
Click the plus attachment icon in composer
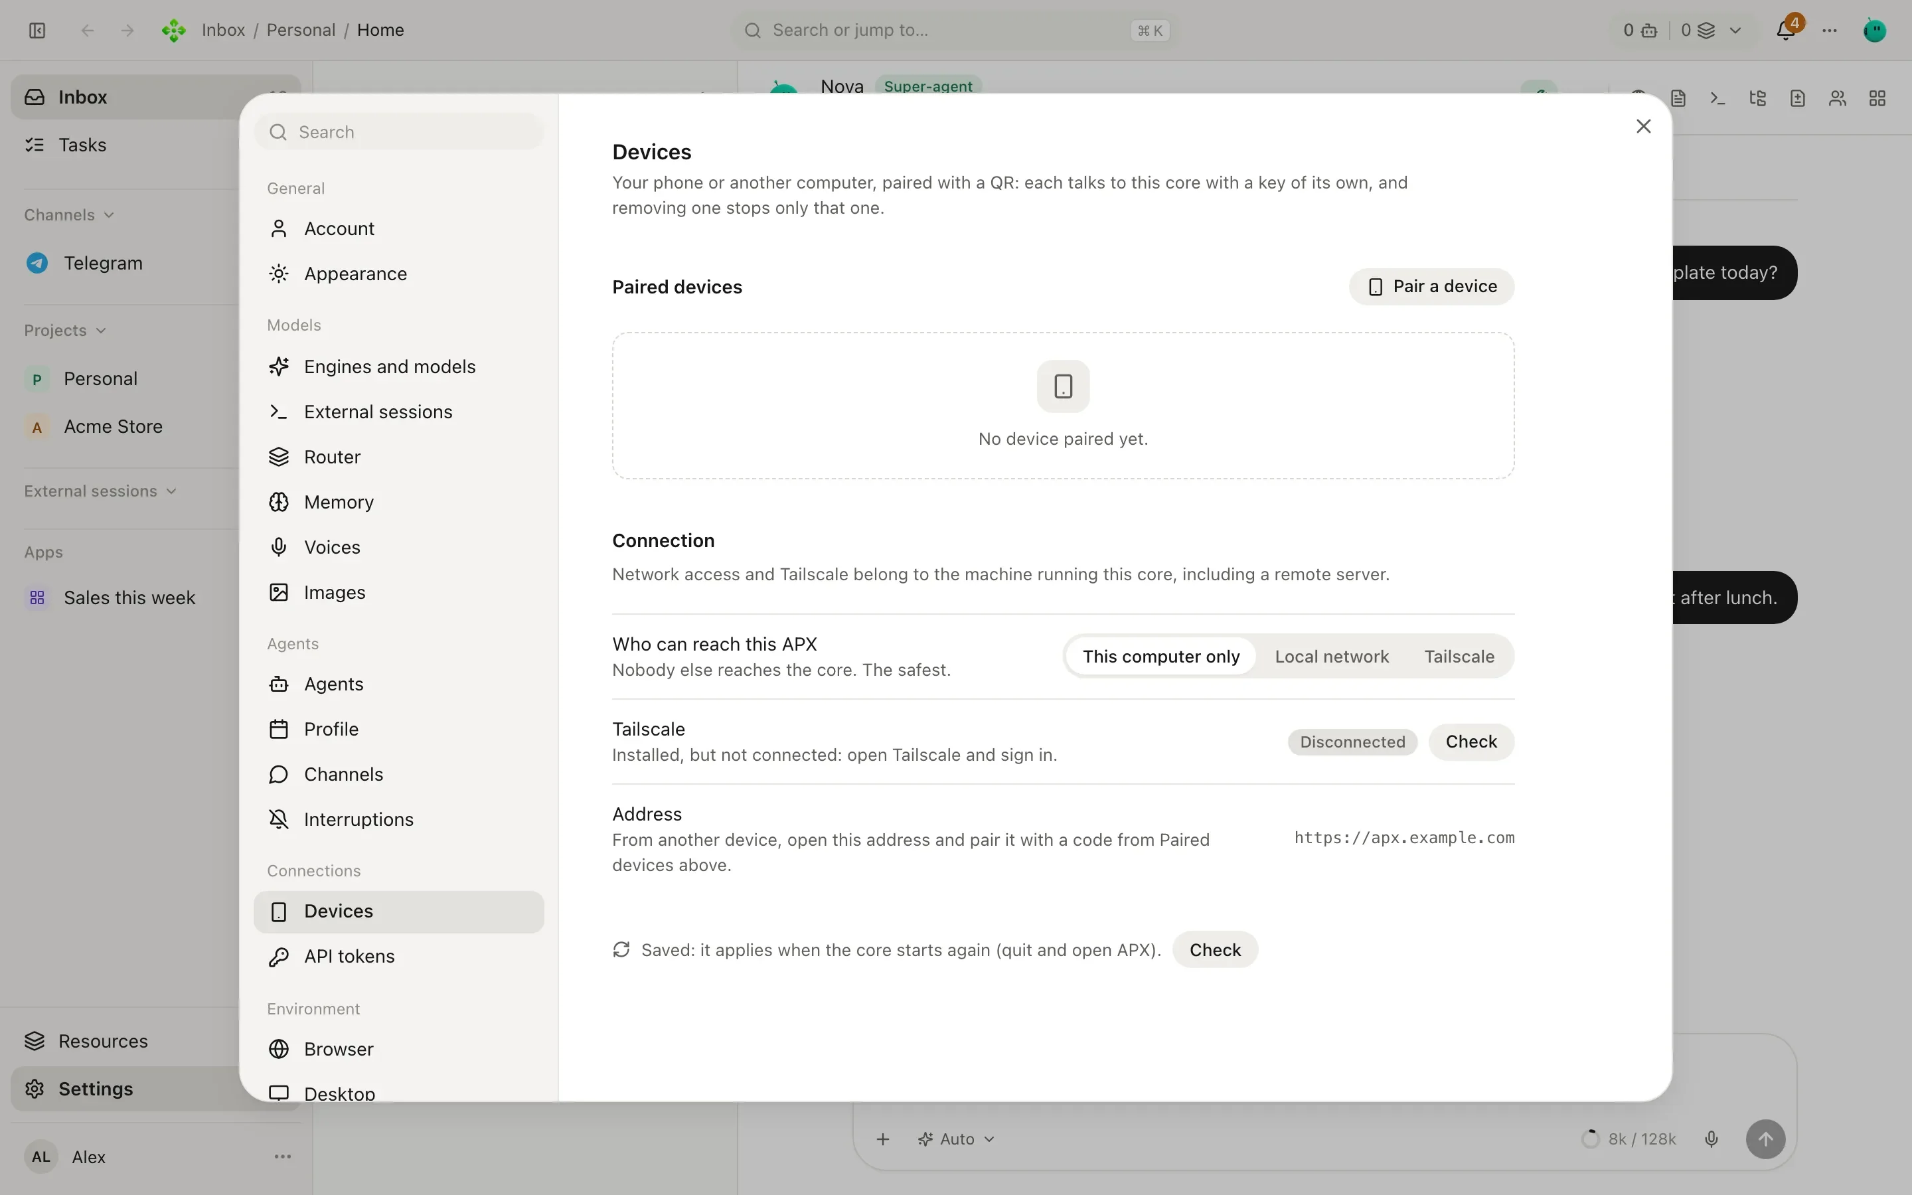884,1139
